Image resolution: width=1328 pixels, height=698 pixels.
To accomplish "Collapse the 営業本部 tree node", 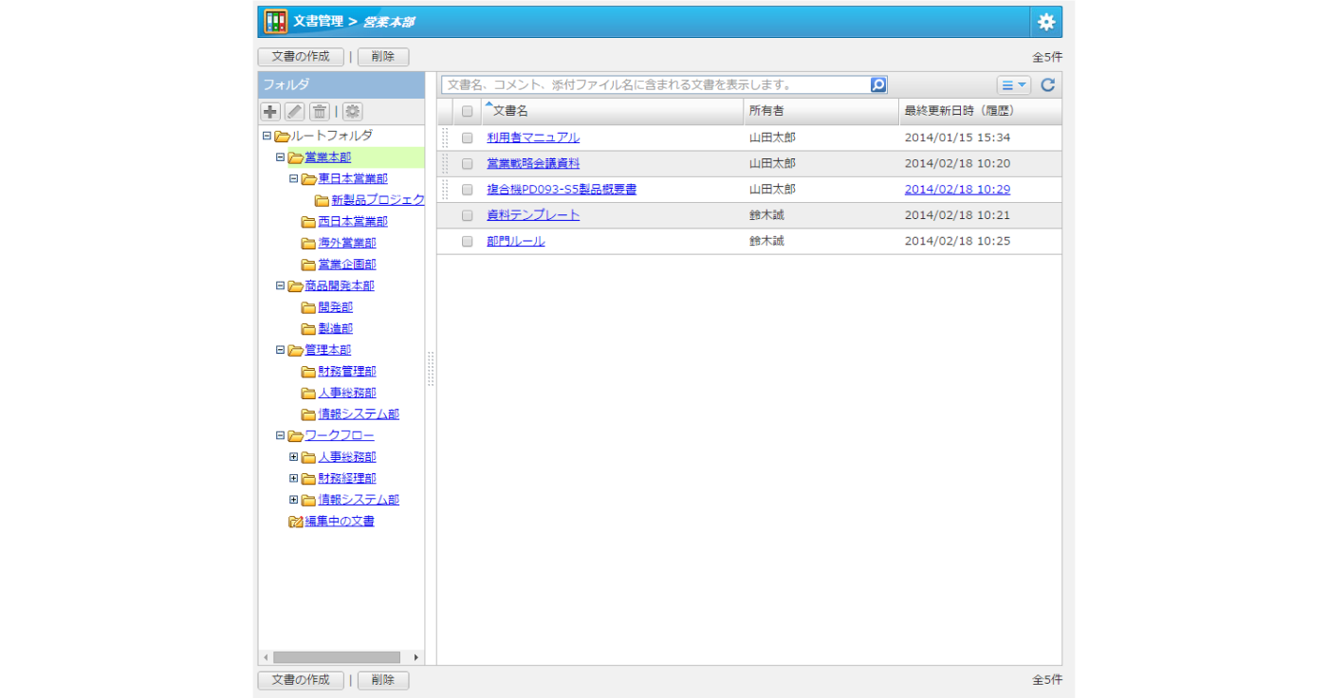I will pyautogui.click(x=280, y=157).
